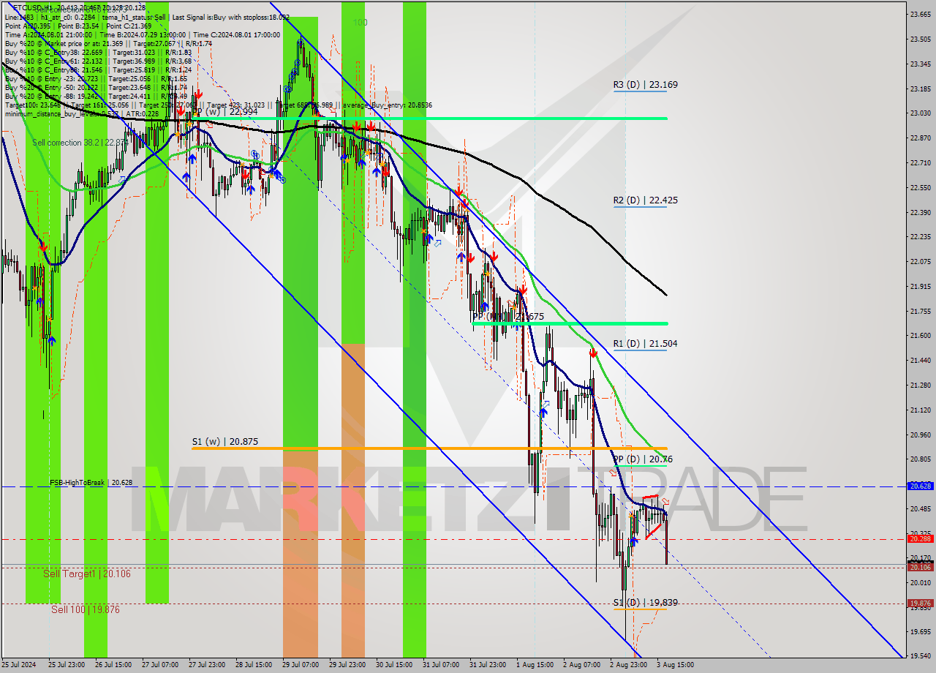
Task: Select the monthly pivot label ending 21.675
Action: [508, 317]
